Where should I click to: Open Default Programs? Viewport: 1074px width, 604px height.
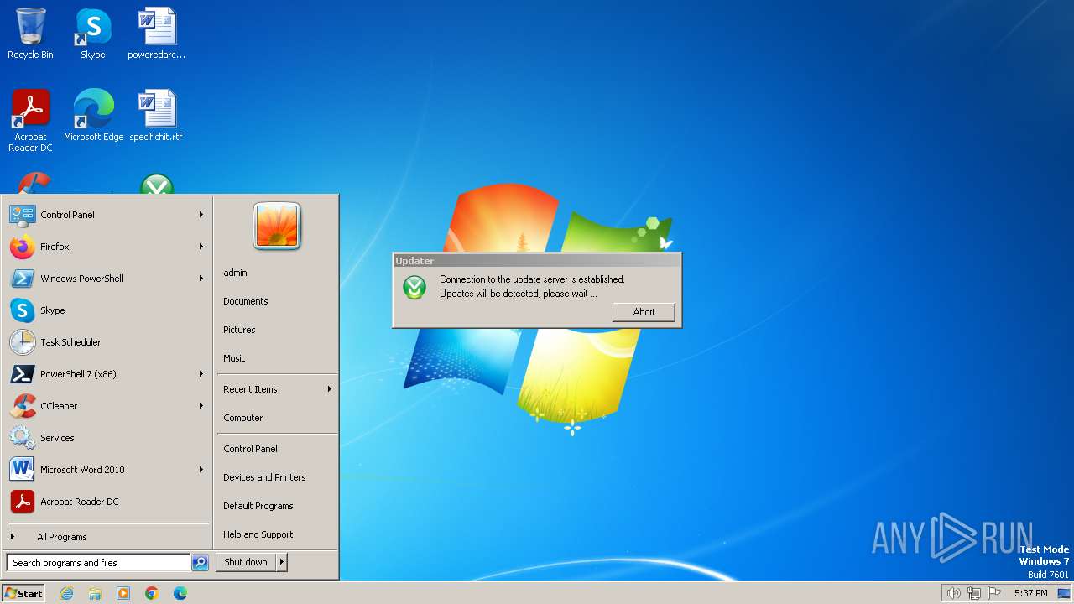277,506
